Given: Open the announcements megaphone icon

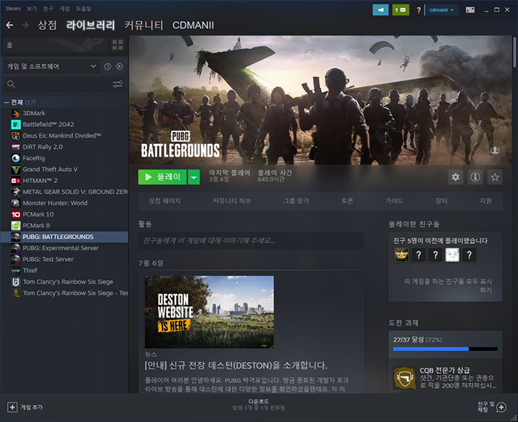Looking at the screenshot, I should click(380, 10).
